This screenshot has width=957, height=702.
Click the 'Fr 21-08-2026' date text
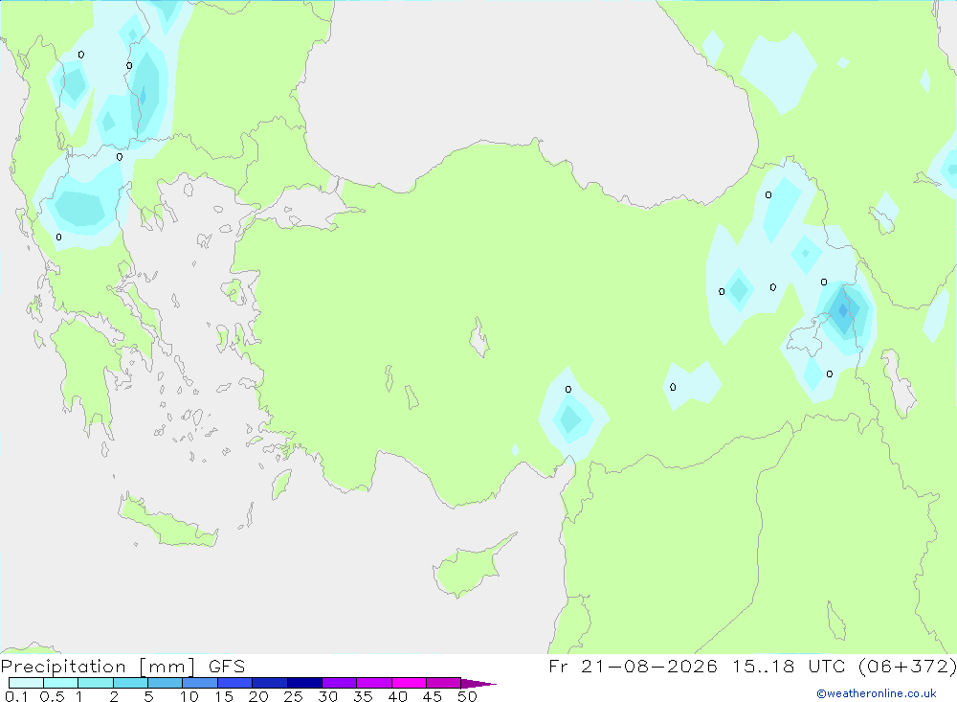click(633, 667)
